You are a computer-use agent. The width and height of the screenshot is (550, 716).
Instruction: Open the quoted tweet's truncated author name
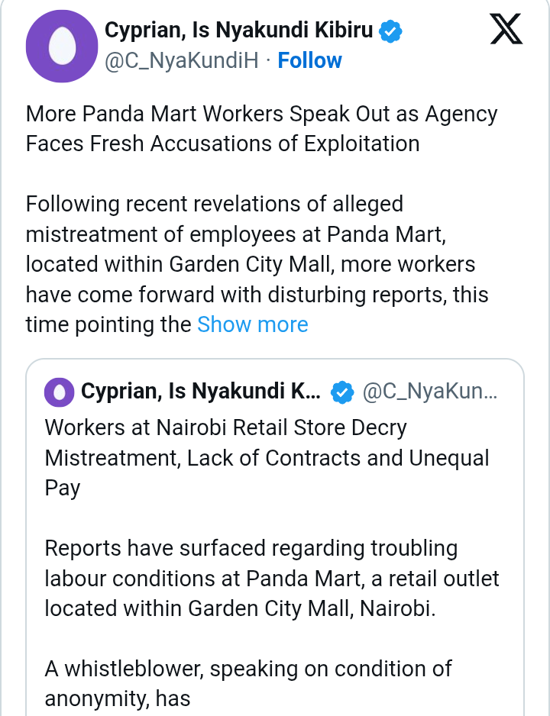pos(201,392)
